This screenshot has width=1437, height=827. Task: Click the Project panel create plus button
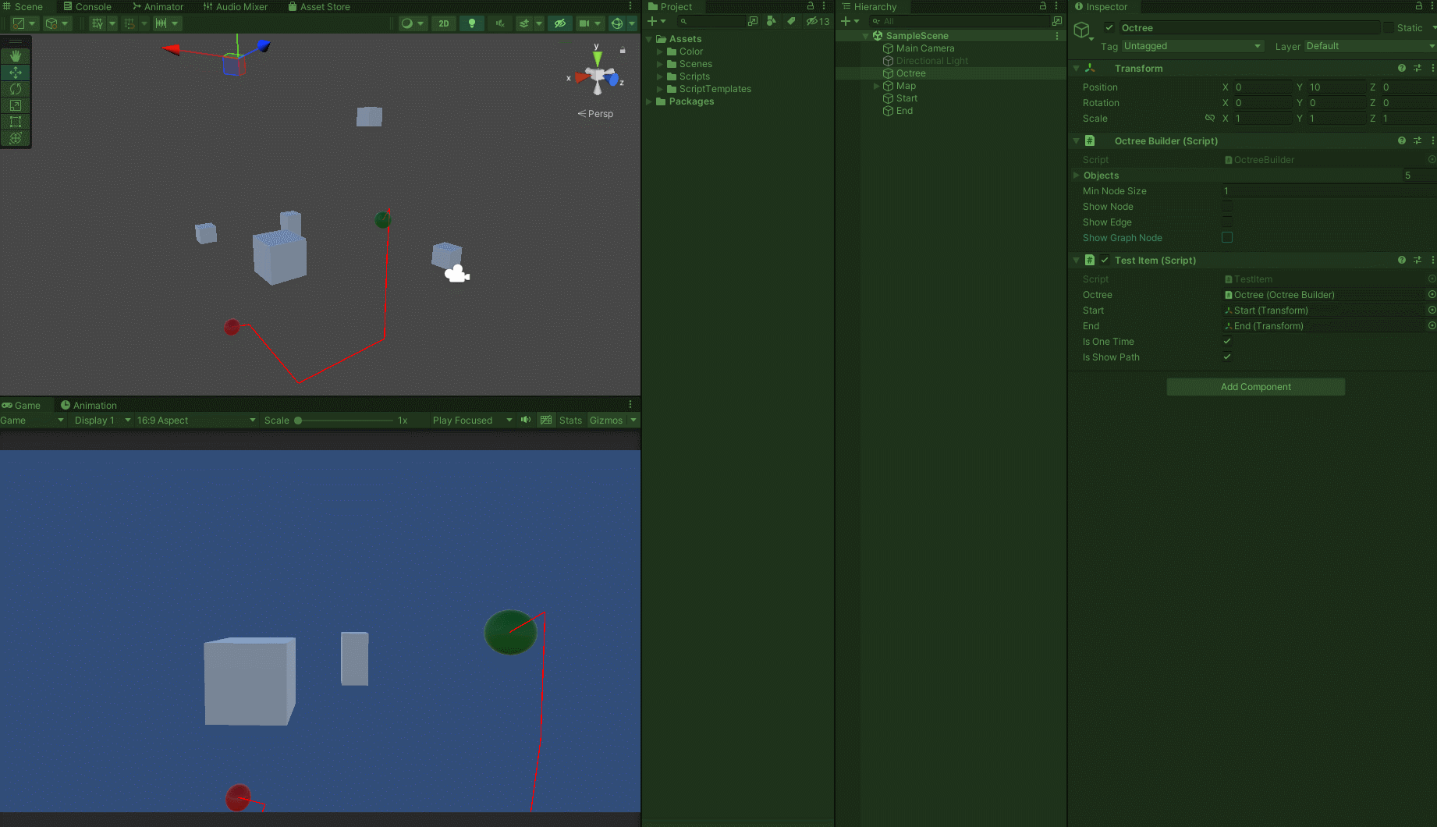tap(656, 21)
